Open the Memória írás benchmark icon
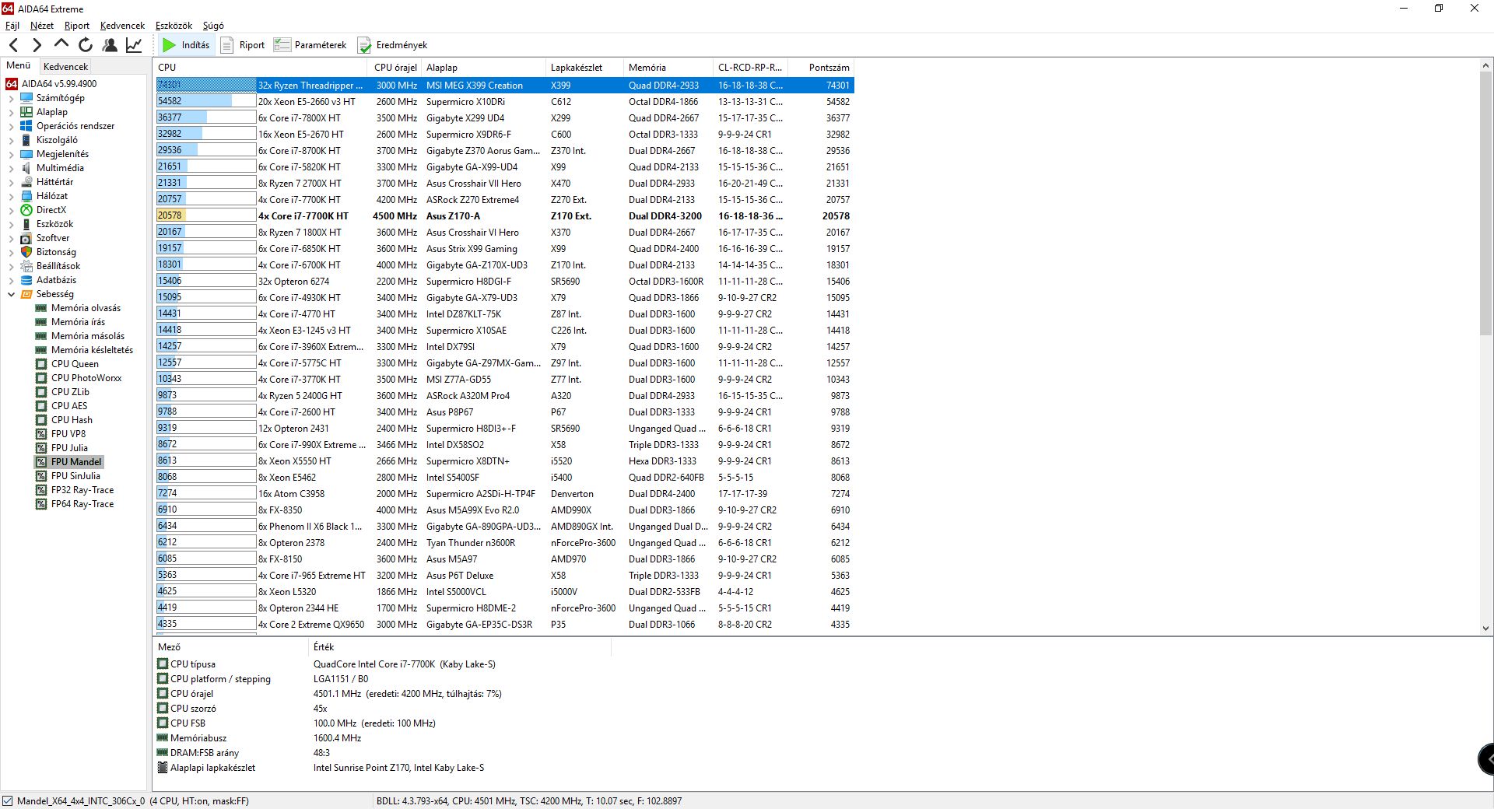 41,322
